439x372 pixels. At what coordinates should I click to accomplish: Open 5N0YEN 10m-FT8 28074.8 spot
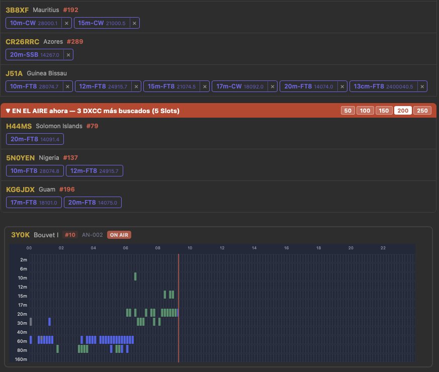pos(35,171)
